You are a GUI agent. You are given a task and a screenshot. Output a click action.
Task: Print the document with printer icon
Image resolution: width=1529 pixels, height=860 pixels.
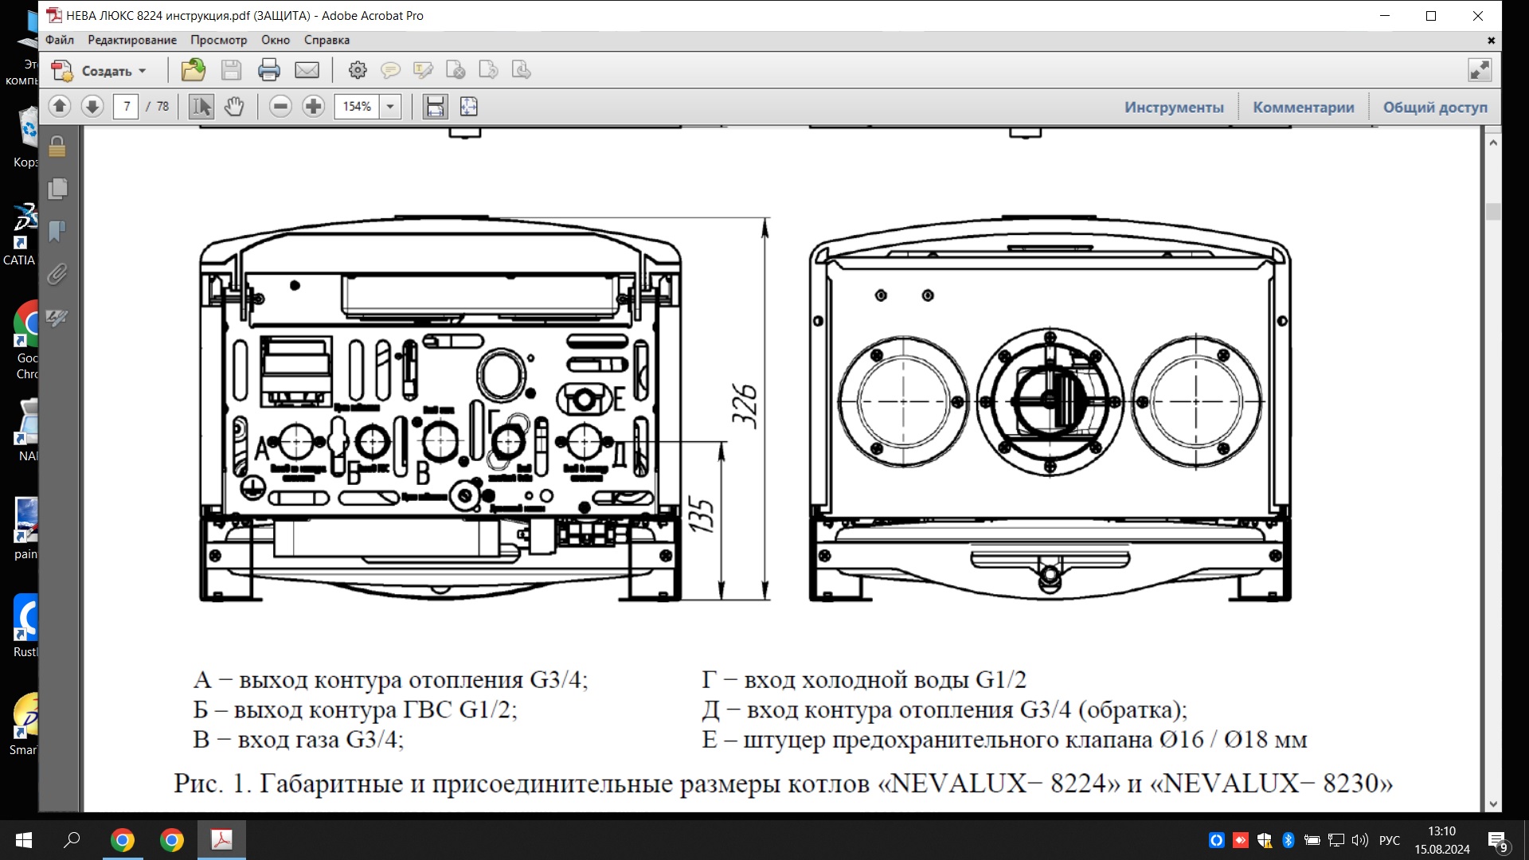click(x=269, y=70)
